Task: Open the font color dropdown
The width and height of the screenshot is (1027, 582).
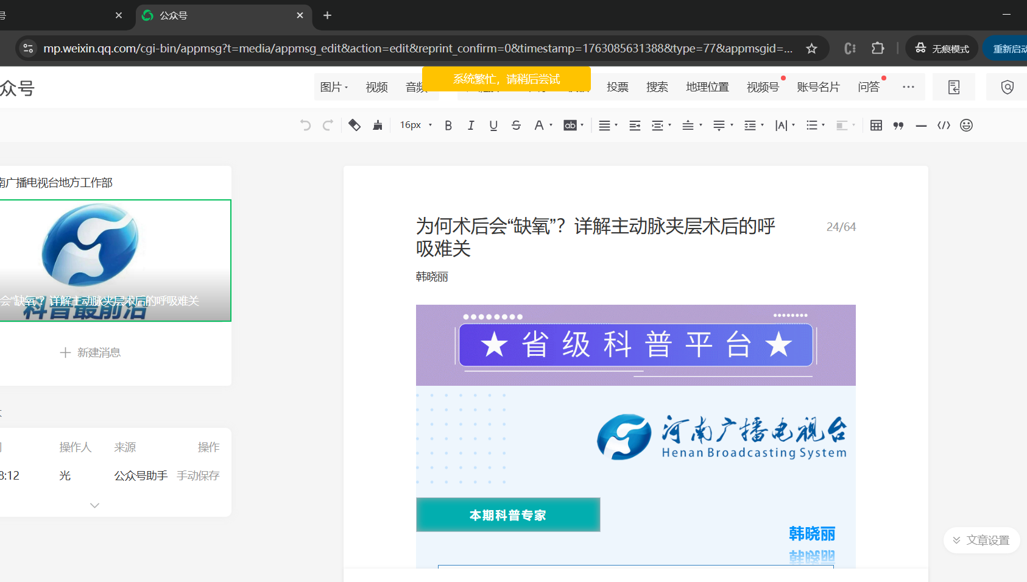Action: 543,126
